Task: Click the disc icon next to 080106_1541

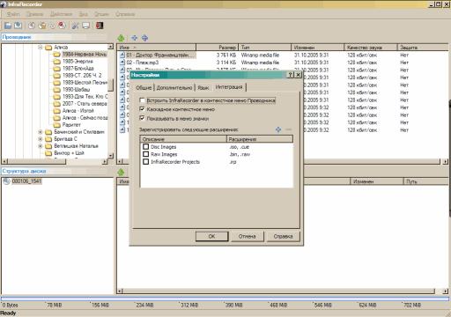Action: [x=6, y=181]
